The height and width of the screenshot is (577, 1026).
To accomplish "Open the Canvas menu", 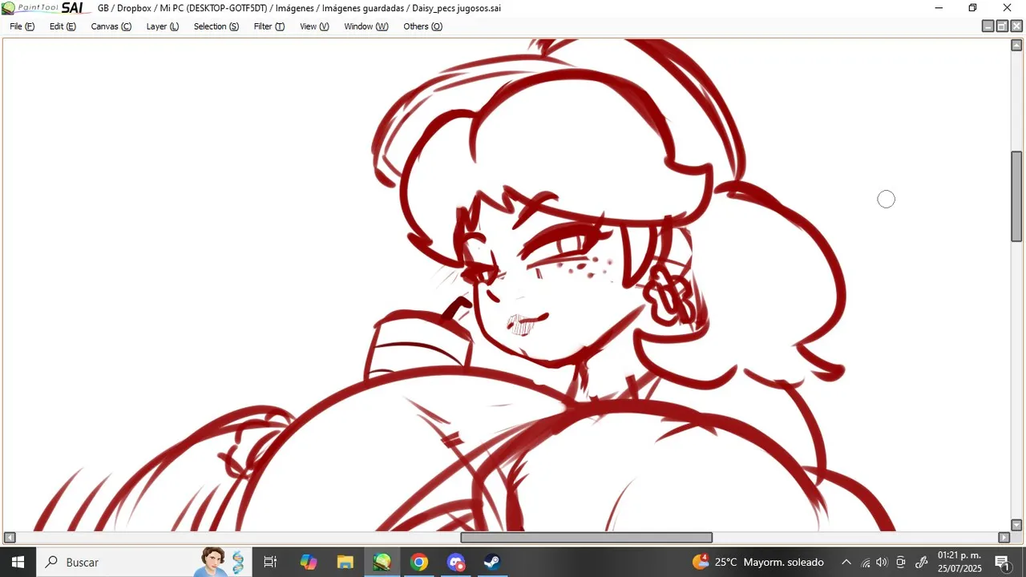I will click(x=111, y=26).
